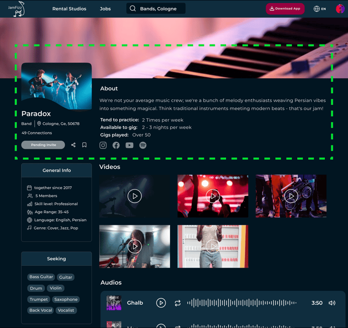Open 49 Connections link
The height and width of the screenshot is (328, 348).
pos(37,133)
